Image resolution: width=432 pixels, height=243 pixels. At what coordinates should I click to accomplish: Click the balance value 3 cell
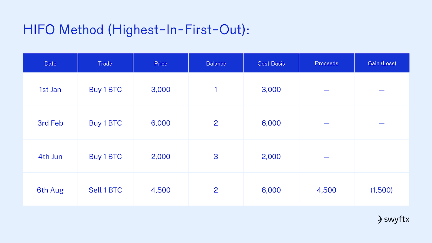click(216, 157)
